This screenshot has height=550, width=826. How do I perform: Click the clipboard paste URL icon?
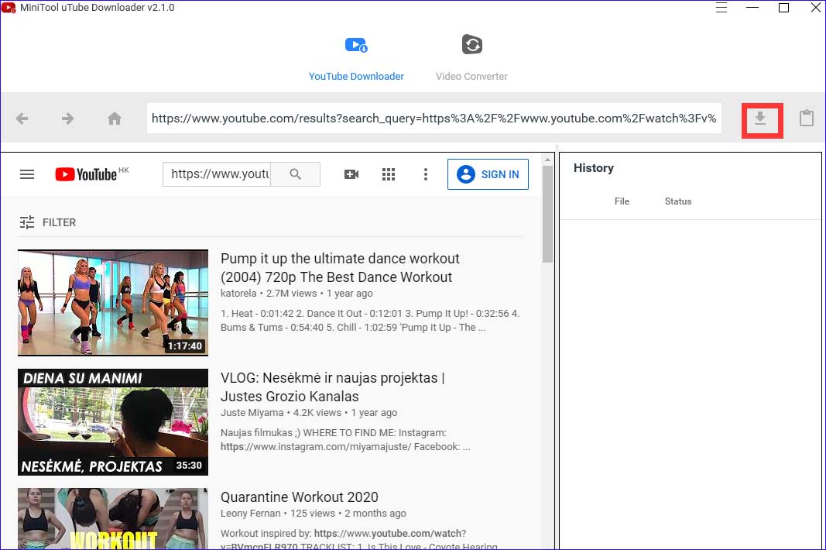click(807, 118)
